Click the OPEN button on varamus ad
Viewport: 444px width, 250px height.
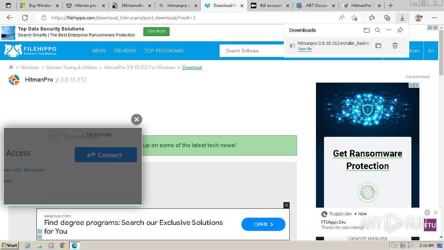click(x=263, y=224)
